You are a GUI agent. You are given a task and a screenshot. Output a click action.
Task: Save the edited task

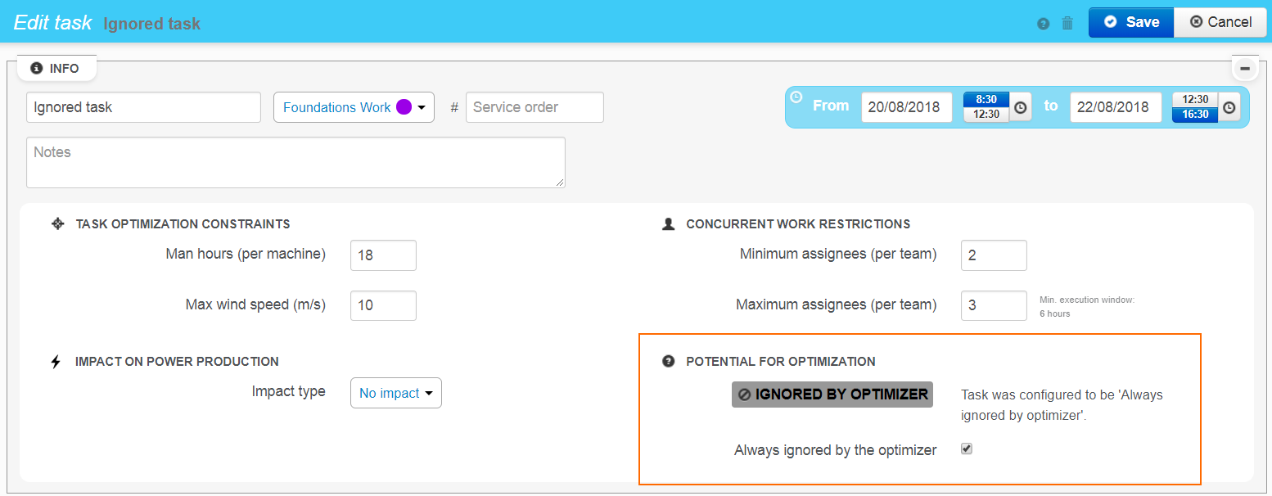click(x=1130, y=22)
